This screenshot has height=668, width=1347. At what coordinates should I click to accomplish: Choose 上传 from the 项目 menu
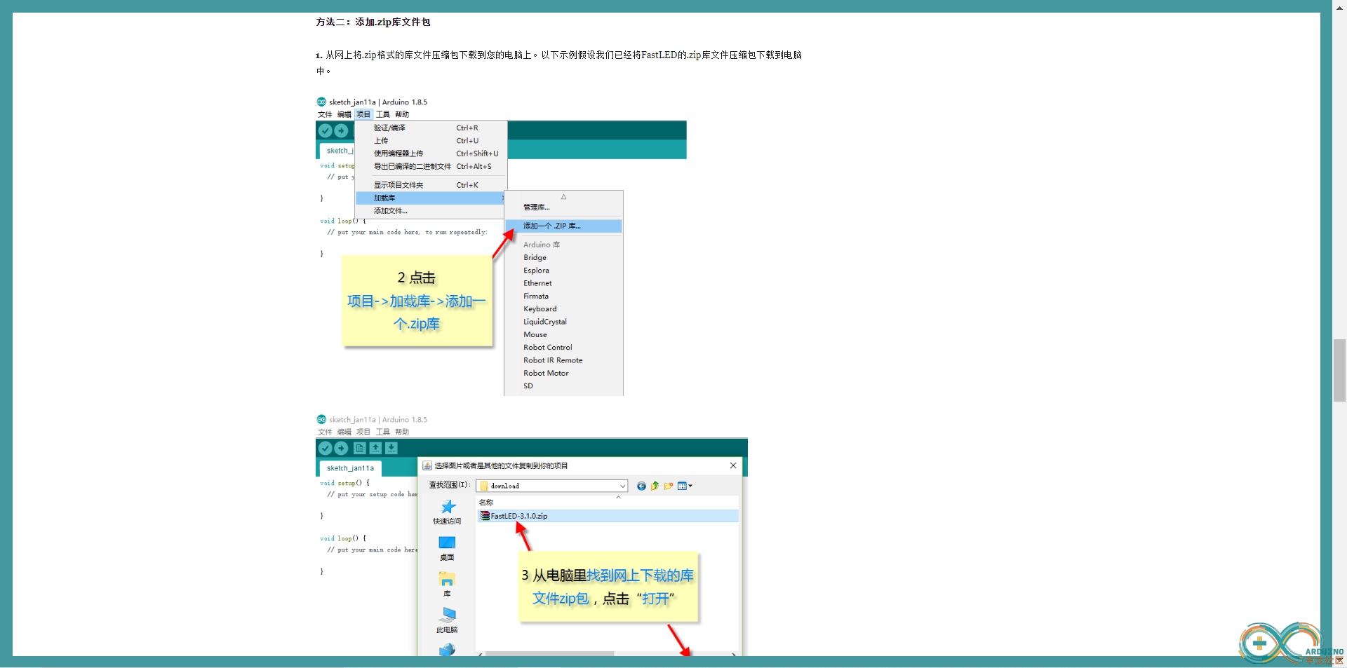[431, 141]
